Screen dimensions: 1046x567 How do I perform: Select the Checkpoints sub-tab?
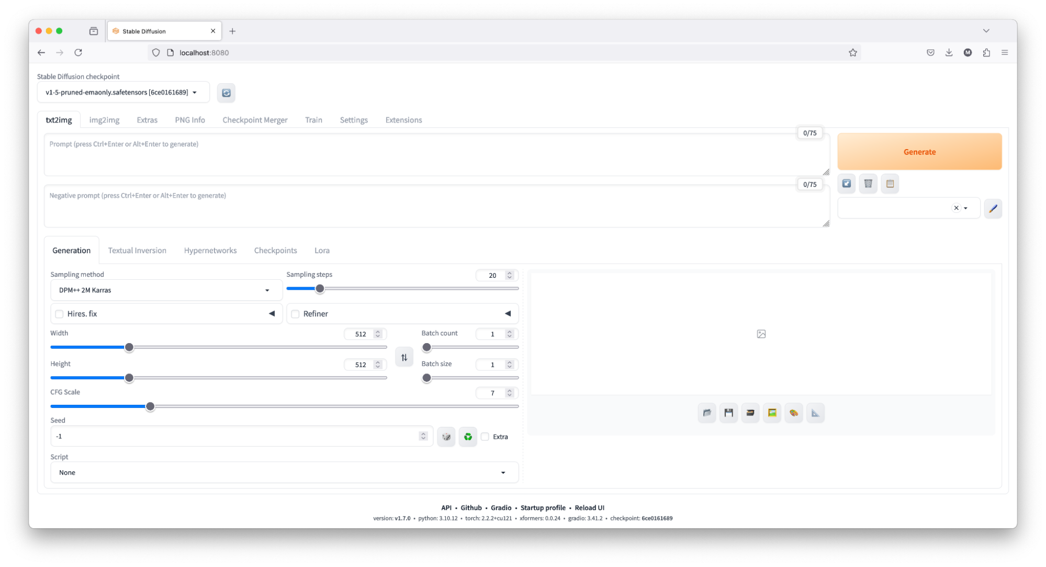[275, 251]
